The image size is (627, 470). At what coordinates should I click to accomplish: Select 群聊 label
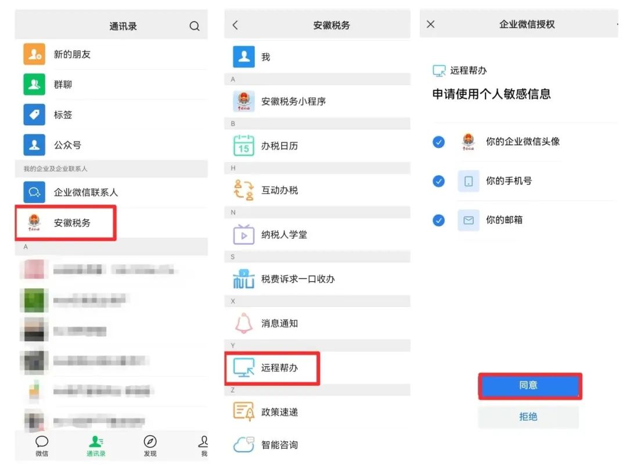point(63,84)
